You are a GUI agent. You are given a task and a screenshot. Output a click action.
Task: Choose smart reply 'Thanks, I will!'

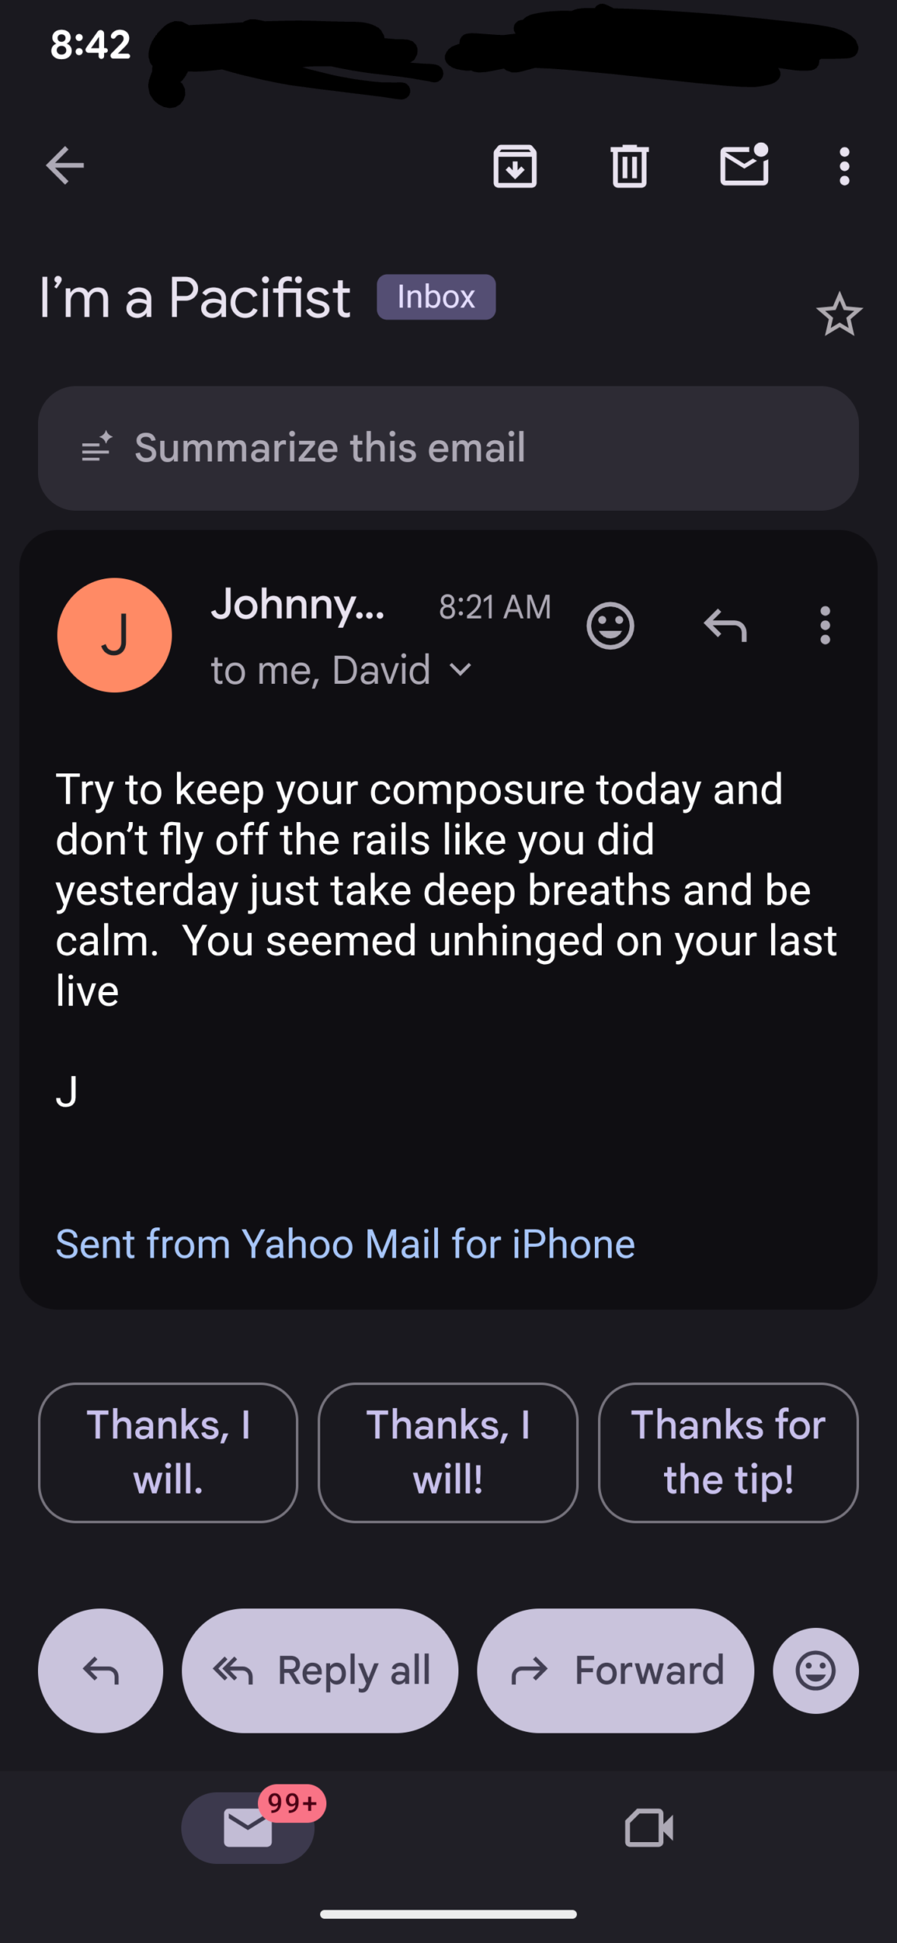click(448, 1452)
